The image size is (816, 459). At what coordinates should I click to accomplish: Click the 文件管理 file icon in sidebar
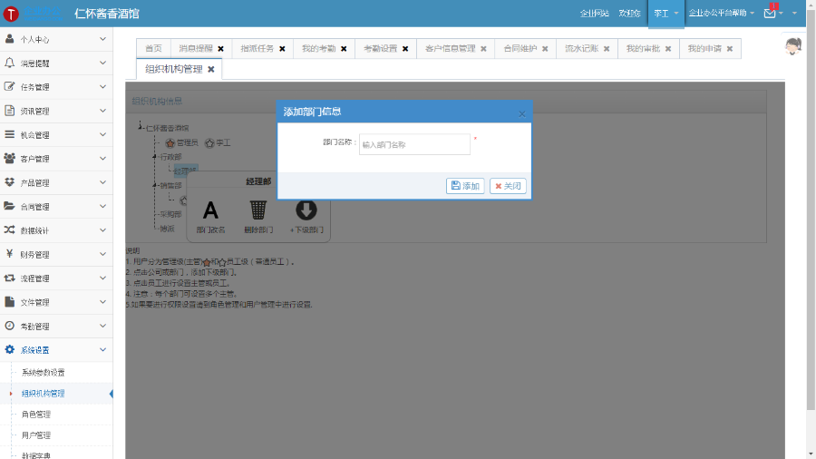tap(9, 302)
